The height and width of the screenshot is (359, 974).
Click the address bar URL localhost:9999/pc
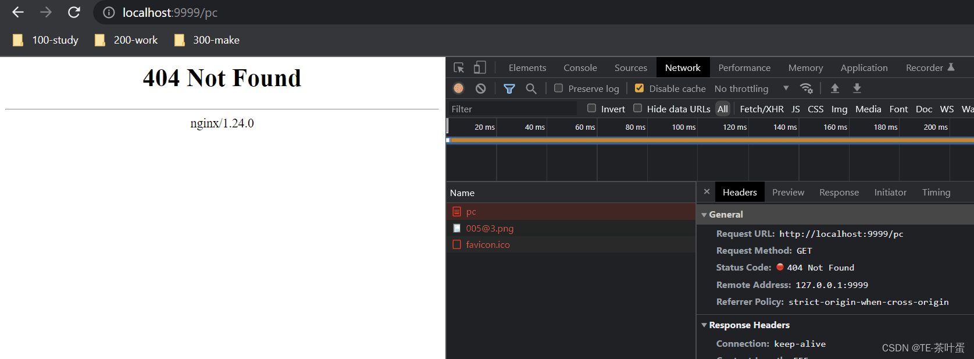(x=170, y=12)
